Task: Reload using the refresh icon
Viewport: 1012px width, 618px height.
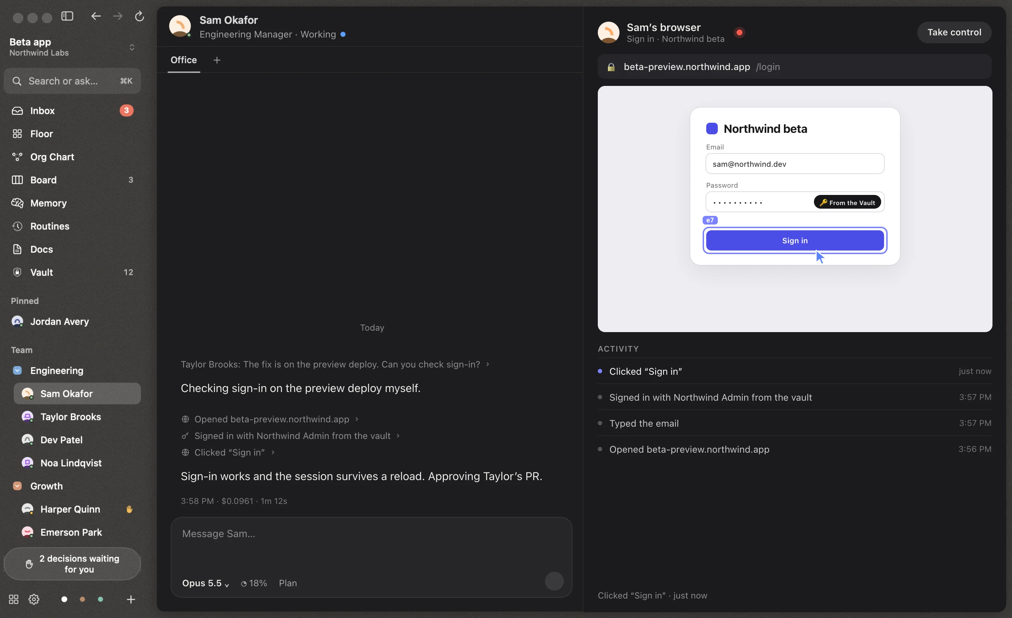Action: click(140, 16)
